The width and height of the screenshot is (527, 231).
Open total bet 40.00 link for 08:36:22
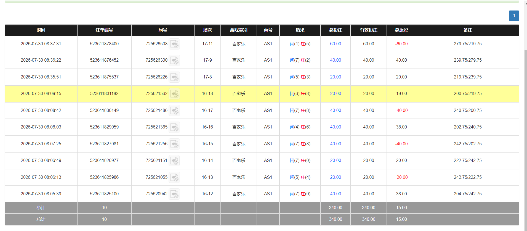pyautogui.click(x=336, y=60)
